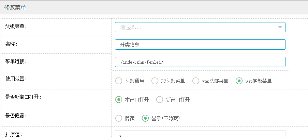
Task: Click the 菜单链接 field with /index.php/fenlei/
Action: [x=200, y=62]
